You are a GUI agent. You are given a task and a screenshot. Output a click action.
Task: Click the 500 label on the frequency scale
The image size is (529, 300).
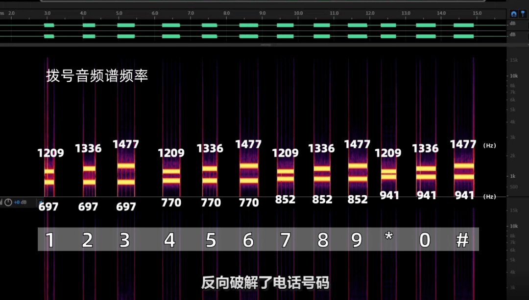click(x=513, y=187)
